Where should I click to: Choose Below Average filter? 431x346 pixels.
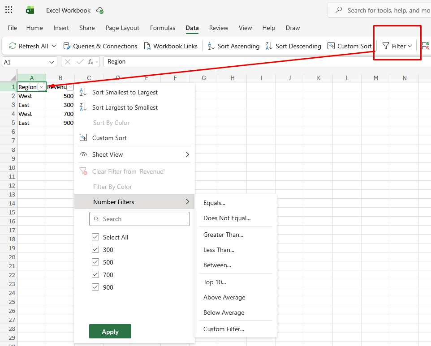pos(236,312)
